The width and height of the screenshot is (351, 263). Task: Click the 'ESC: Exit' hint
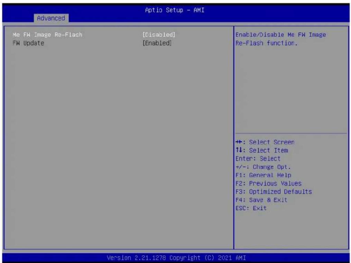(x=251, y=208)
